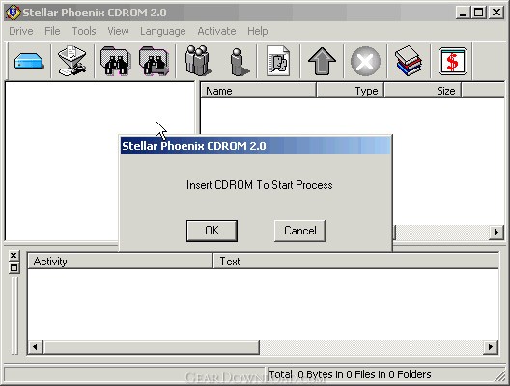Click the up arrow toolbar icon

pyautogui.click(x=322, y=61)
